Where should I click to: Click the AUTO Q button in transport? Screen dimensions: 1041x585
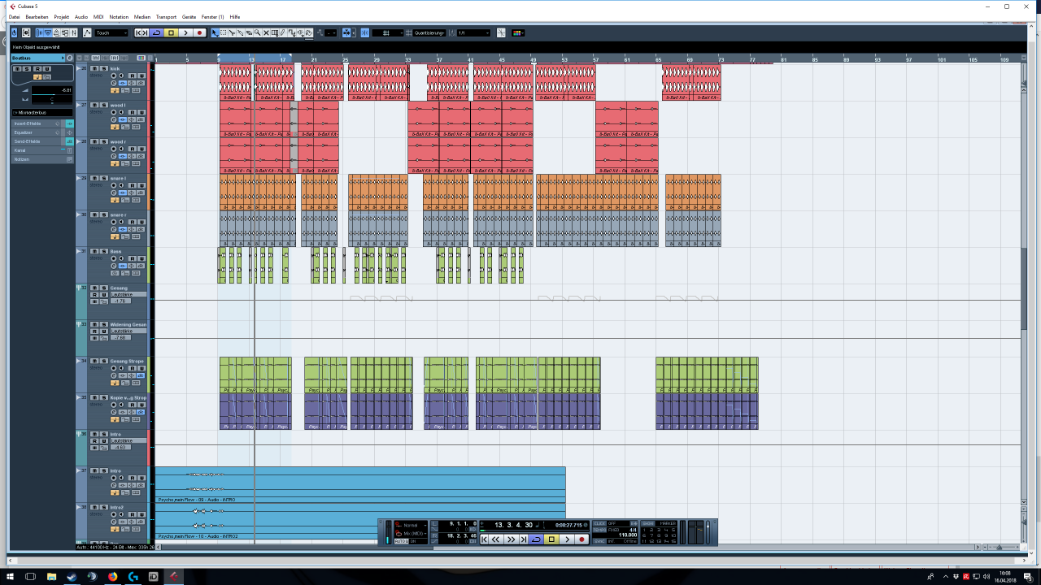[x=401, y=541]
